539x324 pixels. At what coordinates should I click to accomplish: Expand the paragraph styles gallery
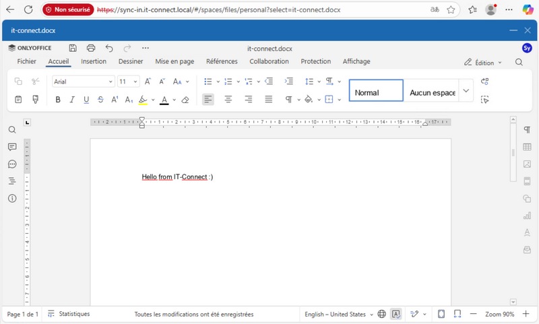point(466,91)
